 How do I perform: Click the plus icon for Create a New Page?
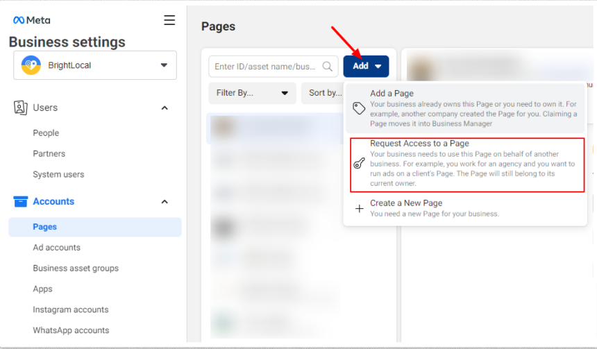[x=359, y=208]
